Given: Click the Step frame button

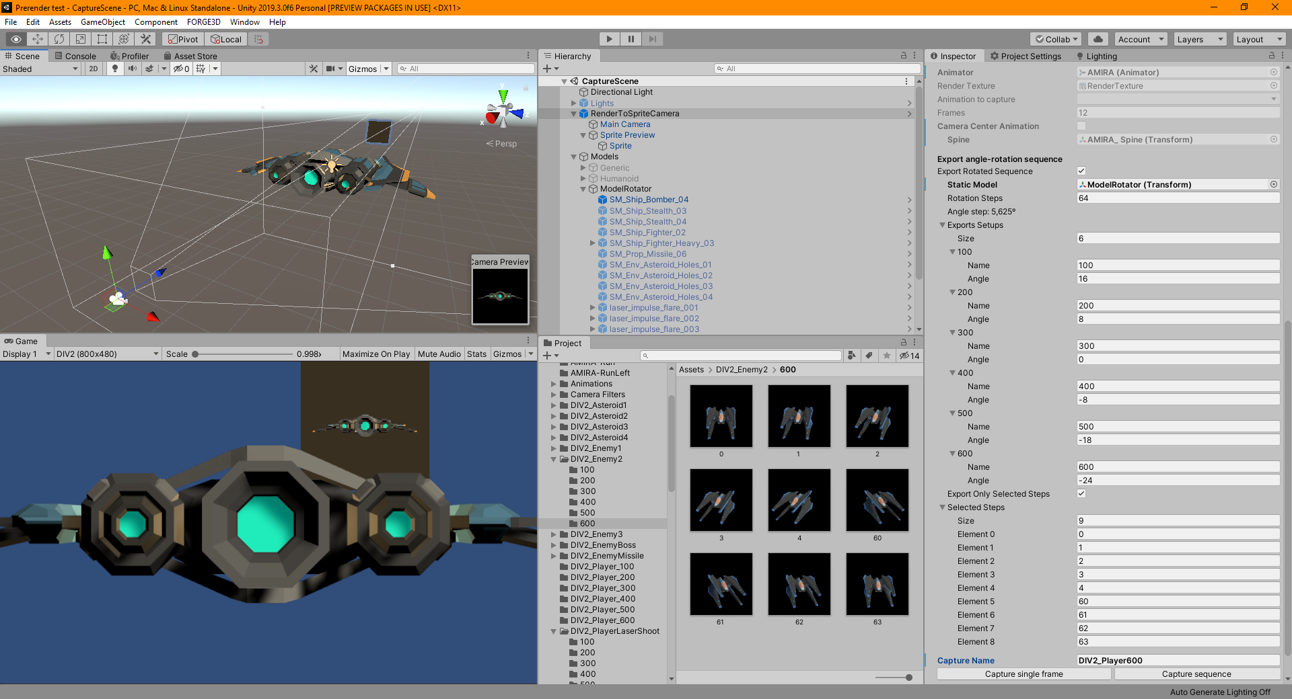Looking at the screenshot, I should pyautogui.click(x=652, y=39).
